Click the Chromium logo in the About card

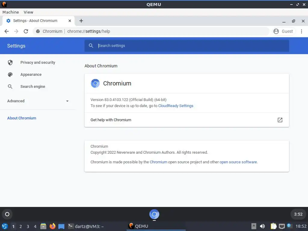point(95,83)
